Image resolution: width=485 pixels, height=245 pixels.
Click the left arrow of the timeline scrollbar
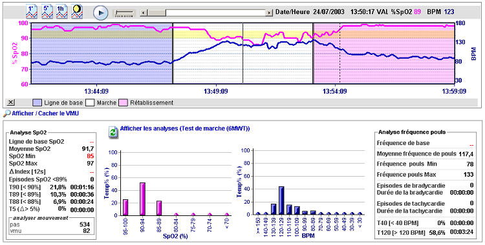click(x=143, y=13)
